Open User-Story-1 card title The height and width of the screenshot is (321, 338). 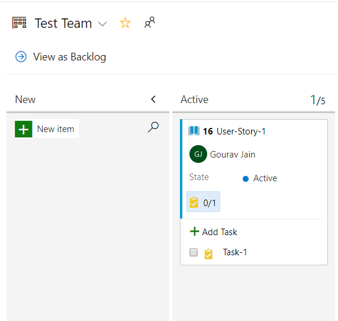(241, 131)
